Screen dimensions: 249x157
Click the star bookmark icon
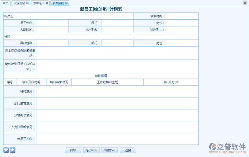[12, 150]
